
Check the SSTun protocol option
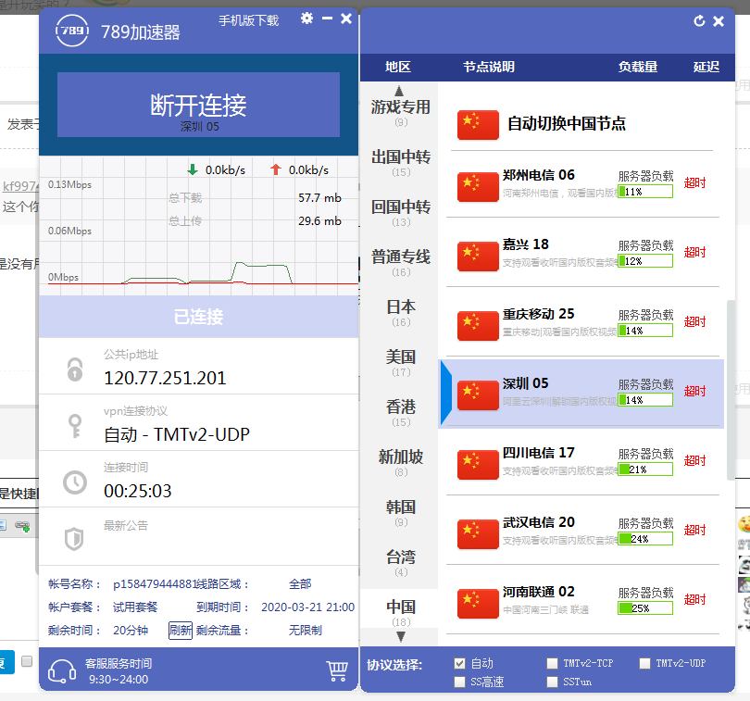(x=553, y=682)
